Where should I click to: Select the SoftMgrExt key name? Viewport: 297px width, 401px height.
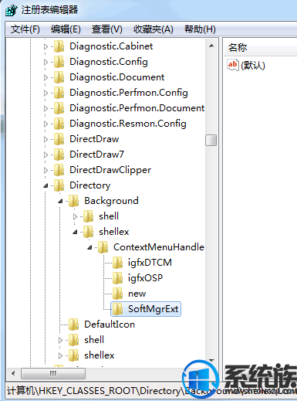[x=154, y=309]
